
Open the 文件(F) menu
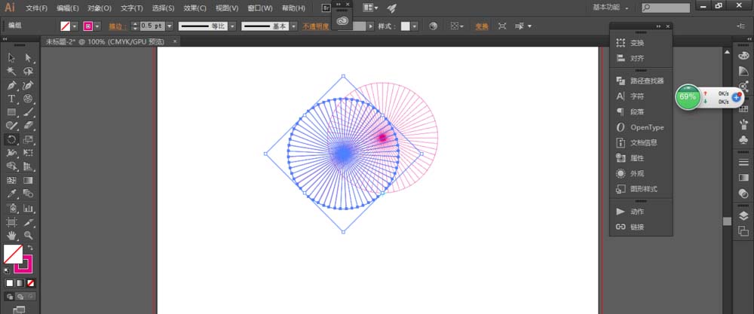[x=37, y=8]
